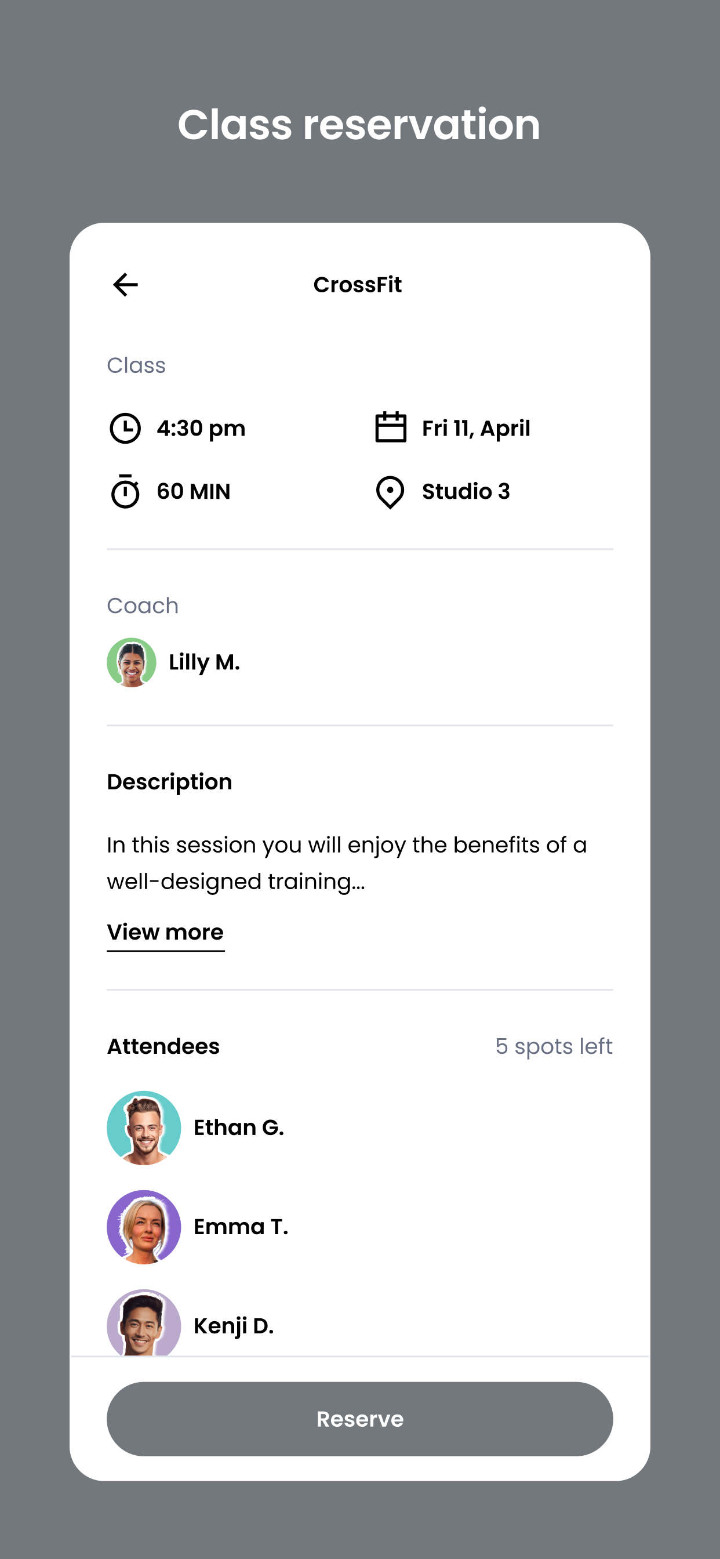720x1559 pixels.
Task: Tap Kenji D.'s avatar image
Action: (x=144, y=1323)
